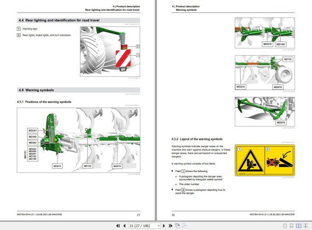Select two-page continuous scrolling view
The width and height of the screenshot is (312, 230).
click(305, 225)
